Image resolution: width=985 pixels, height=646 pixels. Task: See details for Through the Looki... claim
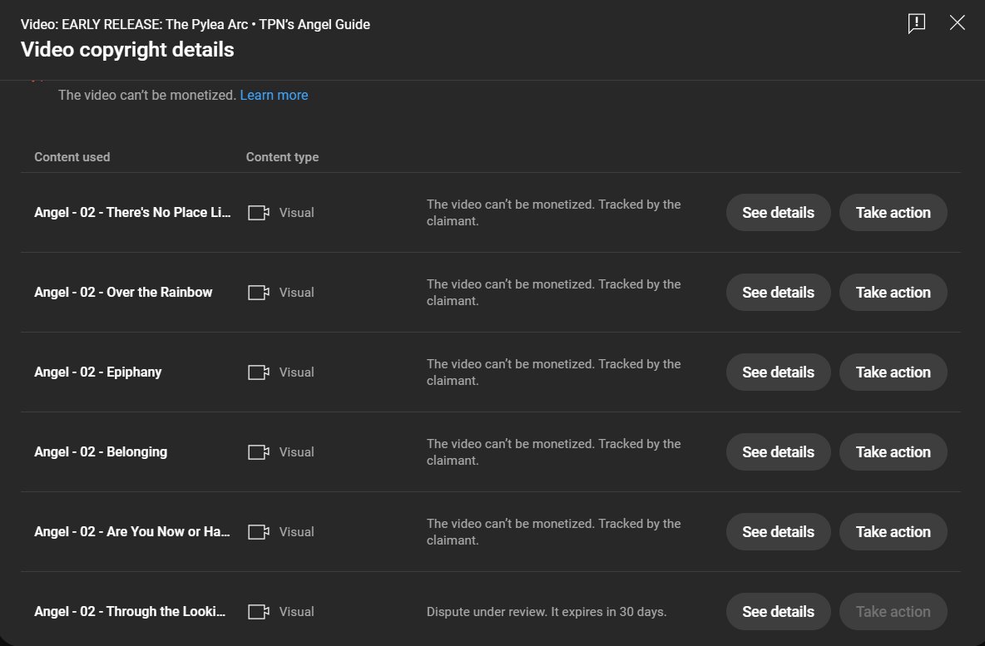779,611
